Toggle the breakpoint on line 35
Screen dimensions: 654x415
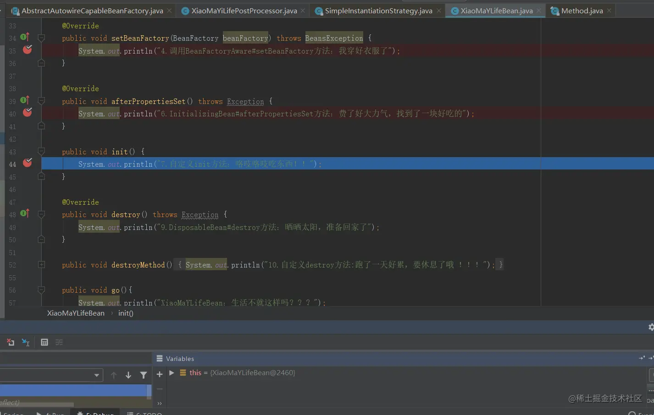point(28,49)
